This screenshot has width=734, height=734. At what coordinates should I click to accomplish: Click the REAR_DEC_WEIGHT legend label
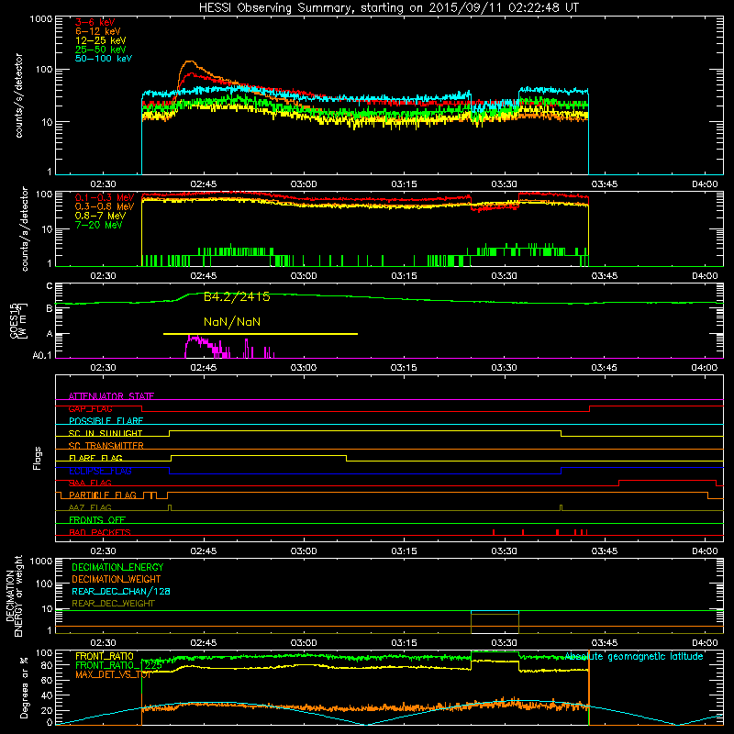[113, 604]
